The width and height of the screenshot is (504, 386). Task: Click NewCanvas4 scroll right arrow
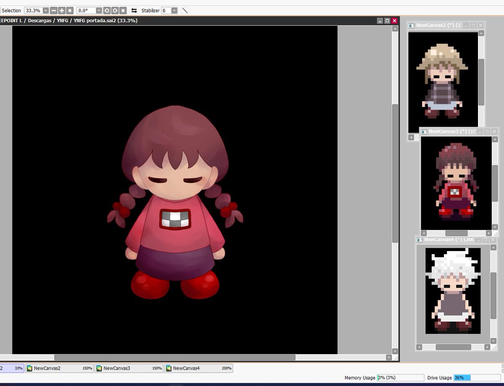coord(487,347)
